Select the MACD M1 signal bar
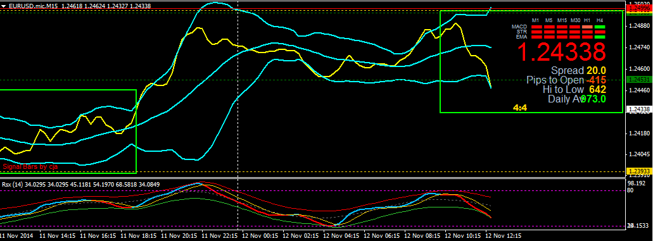This screenshot has width=653, height=241. click(537, 27)
